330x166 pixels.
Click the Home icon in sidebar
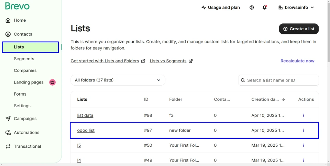pos(8,21)
